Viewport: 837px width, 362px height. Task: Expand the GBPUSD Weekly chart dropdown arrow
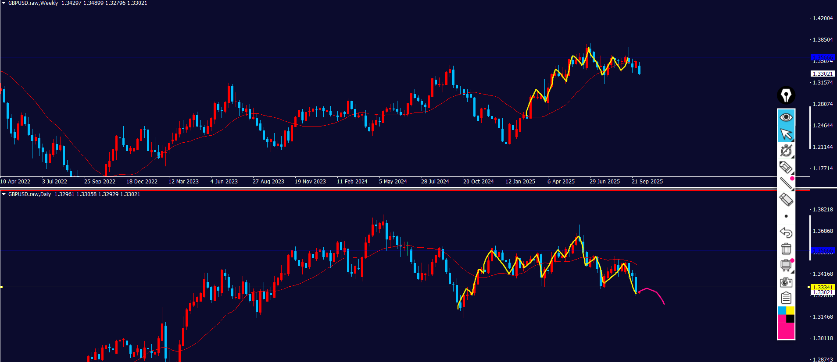point(4,3)
